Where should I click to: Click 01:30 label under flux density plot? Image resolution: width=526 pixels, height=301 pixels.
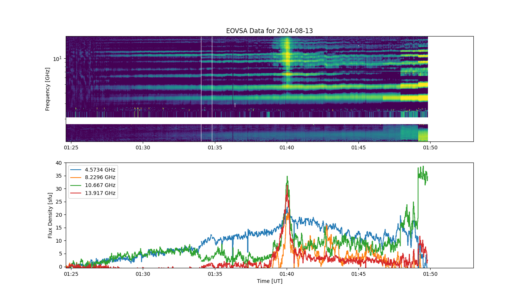click(143, 274)
